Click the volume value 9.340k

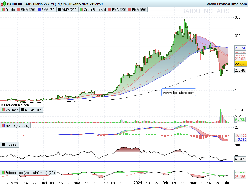[240, 119]
